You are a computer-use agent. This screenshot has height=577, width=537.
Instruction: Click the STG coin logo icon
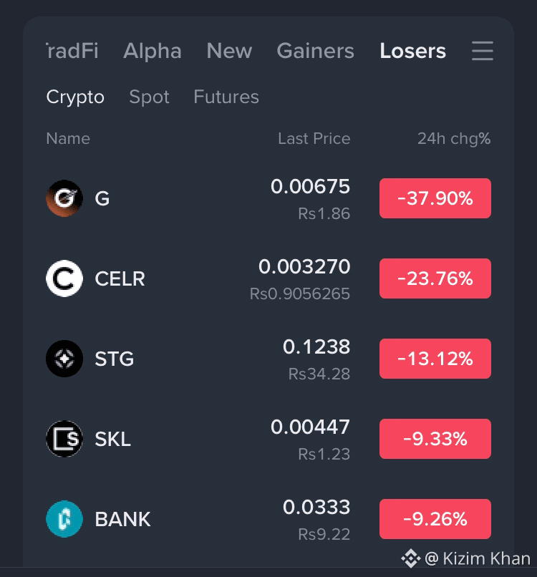point(64,359)
